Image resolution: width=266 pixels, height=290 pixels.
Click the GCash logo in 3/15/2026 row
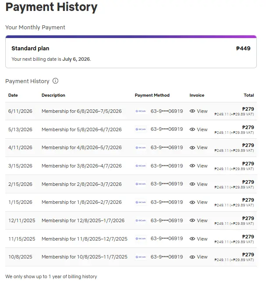pyautogui.click(x=140, y=166)
